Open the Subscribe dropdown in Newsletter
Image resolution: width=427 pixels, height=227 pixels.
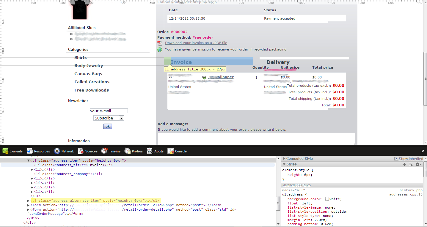(121, 118)
